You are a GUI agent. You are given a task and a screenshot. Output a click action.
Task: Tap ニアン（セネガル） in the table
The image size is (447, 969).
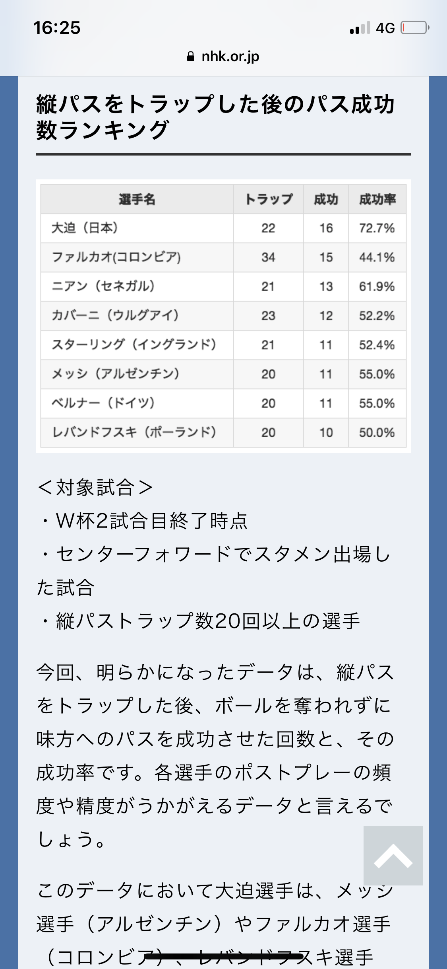pyautogui.click(x=103, y=286)
